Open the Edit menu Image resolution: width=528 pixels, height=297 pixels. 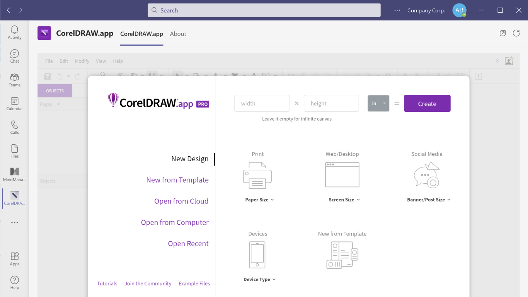(64, 61)
